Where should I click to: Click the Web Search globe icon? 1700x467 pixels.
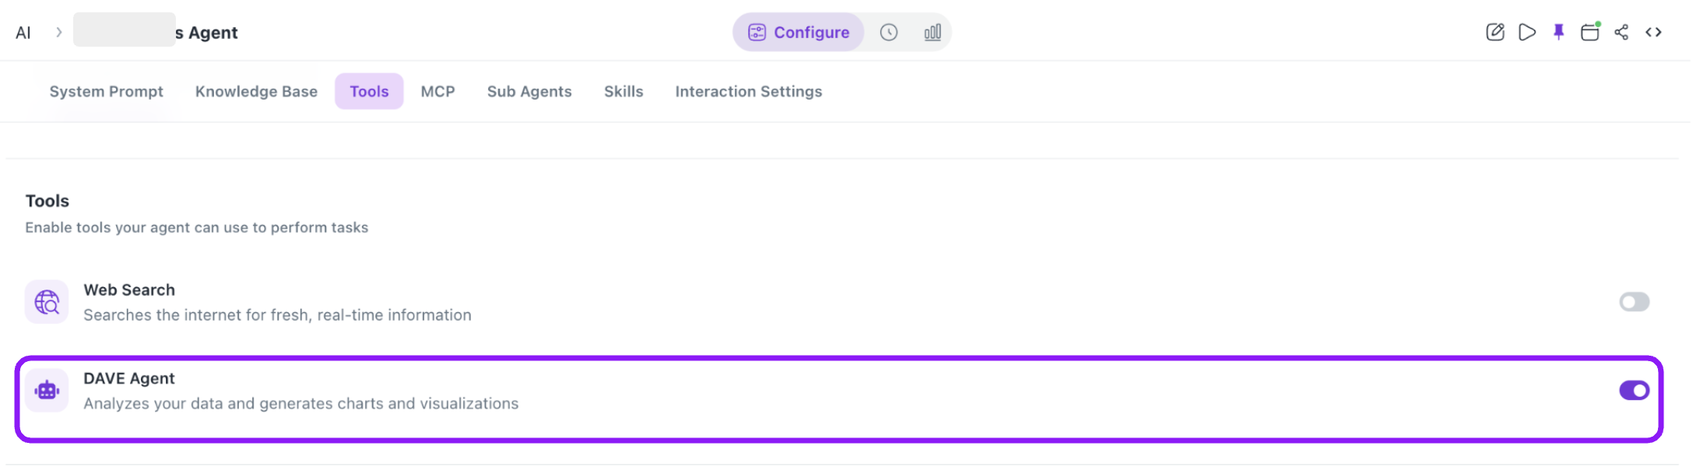47,302
